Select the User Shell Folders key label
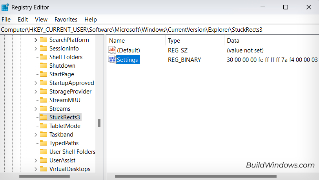 coord(72,152)
